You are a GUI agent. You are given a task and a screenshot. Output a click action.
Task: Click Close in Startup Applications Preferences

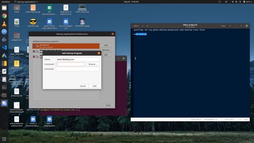(x=108, y=105)
